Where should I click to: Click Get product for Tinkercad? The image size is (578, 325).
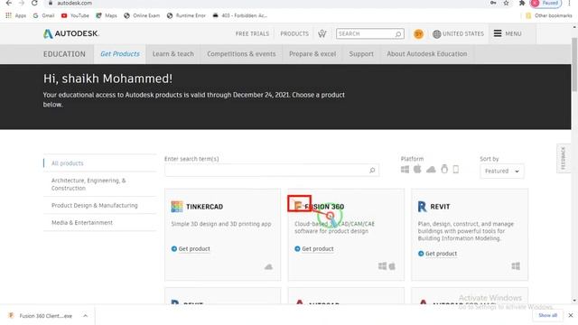(191, 249)
